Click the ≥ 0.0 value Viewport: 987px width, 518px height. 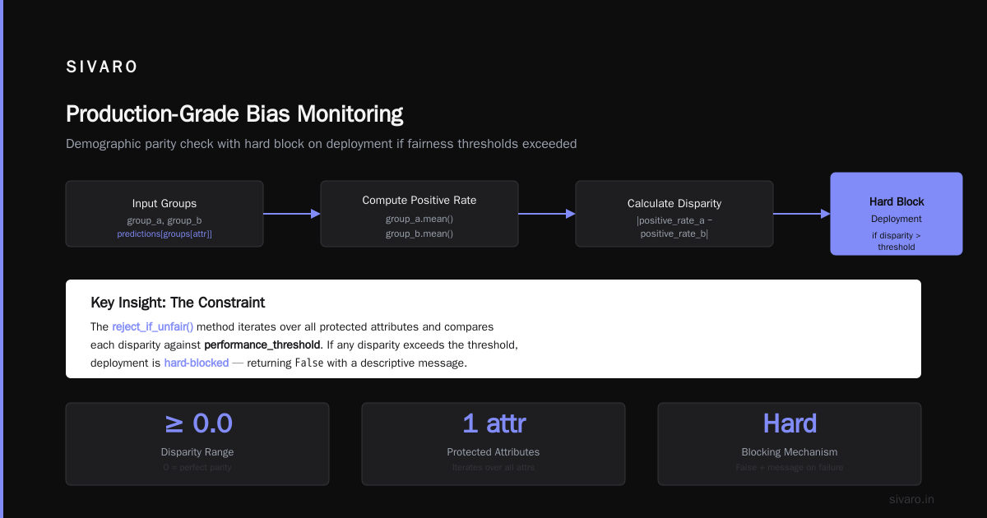click(x=197, y=423)
